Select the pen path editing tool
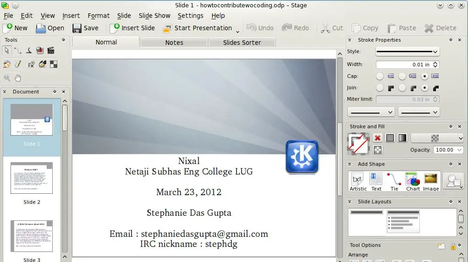Viewport: 468px width, 262px height. [x=42, y=64]
